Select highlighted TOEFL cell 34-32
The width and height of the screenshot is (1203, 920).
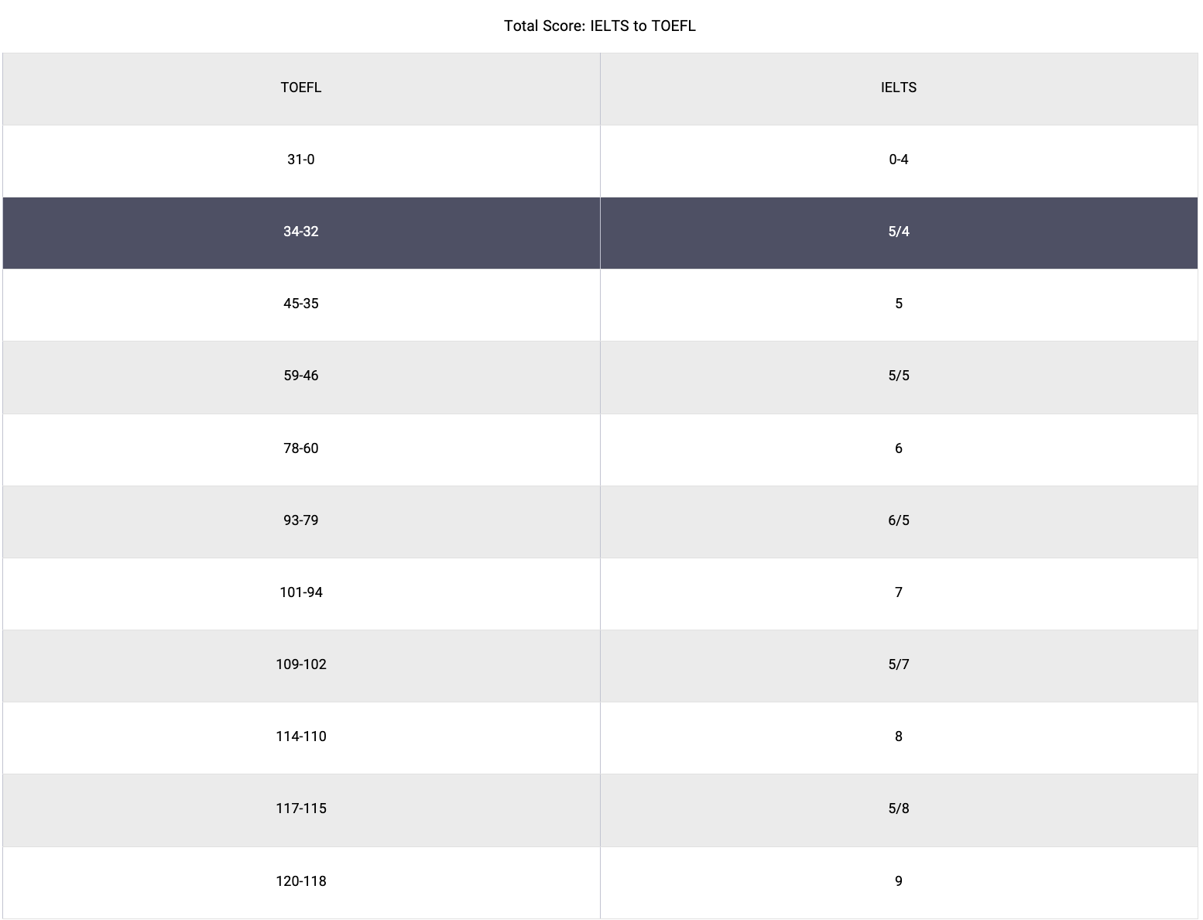pos(301,232)
